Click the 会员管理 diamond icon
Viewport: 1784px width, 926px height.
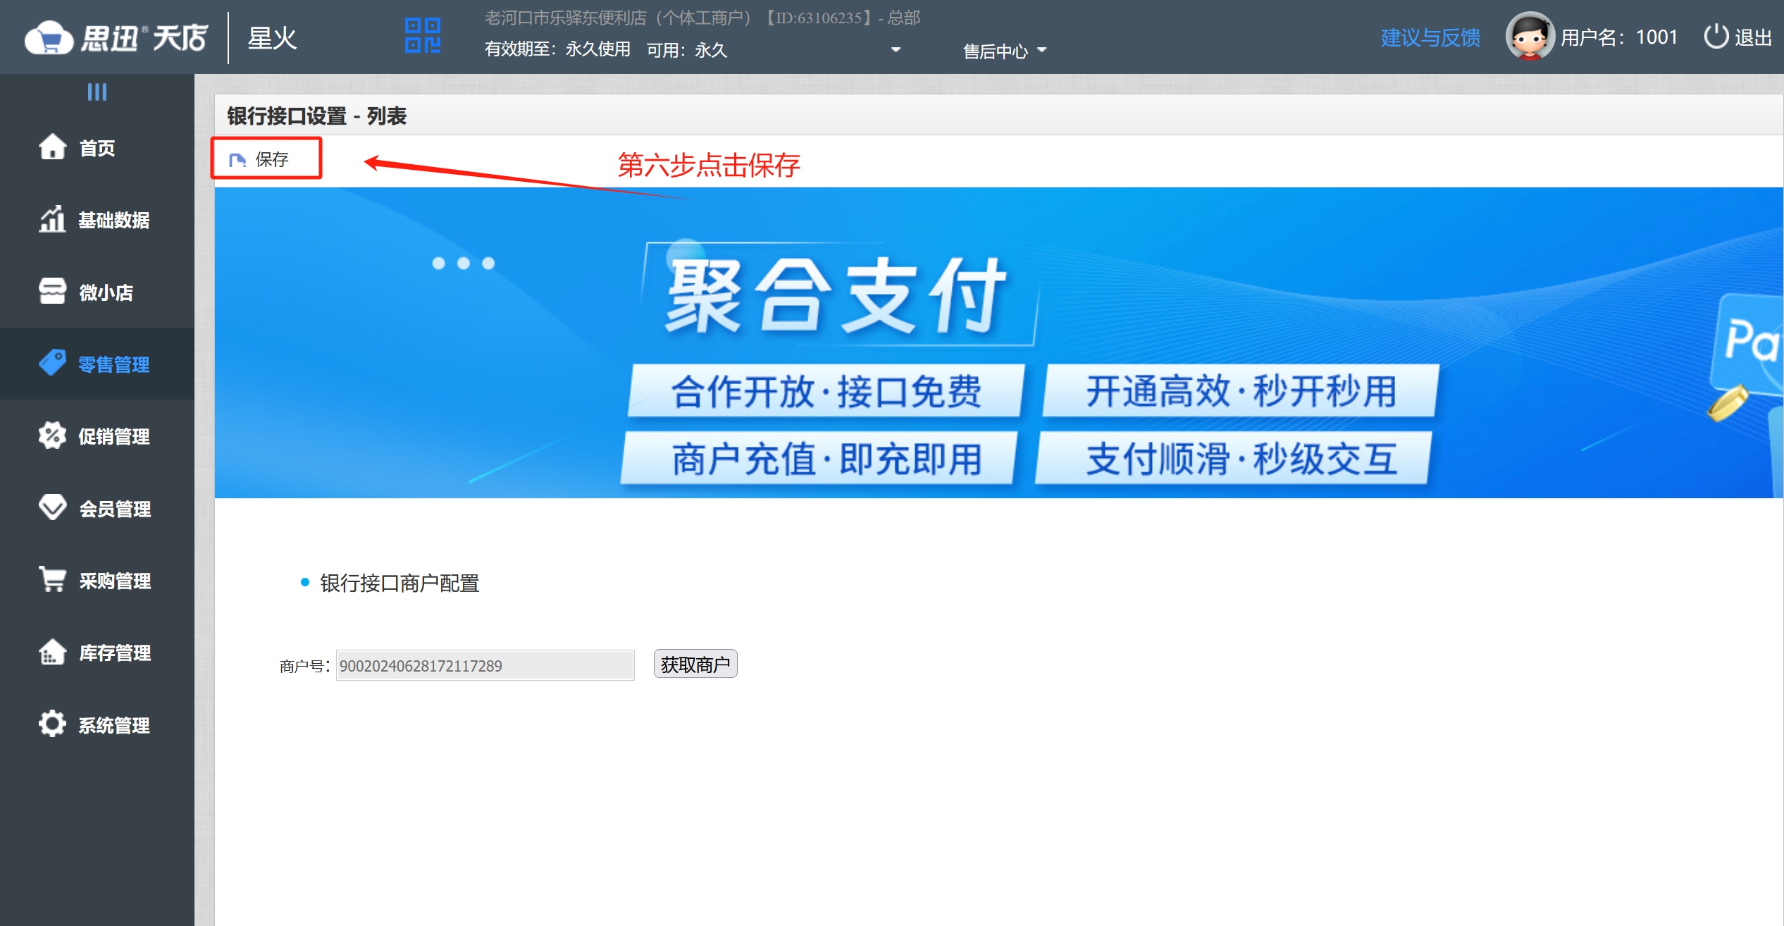[x=53, y=507]
